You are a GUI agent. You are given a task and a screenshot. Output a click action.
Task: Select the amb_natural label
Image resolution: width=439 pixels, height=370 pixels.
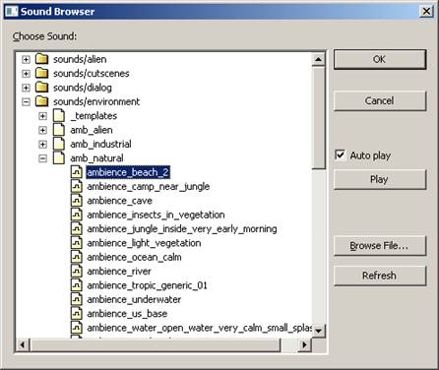[x=96, y=158]
